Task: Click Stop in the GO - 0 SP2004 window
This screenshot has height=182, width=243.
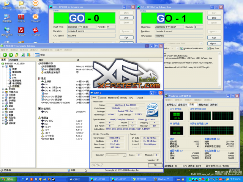Action: 126,18
